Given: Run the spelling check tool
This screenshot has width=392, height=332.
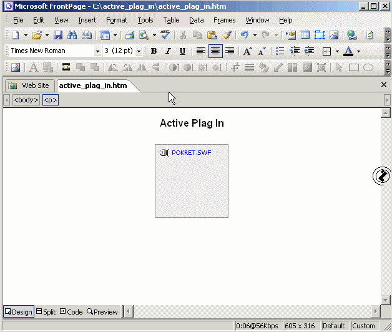Looking at the screenshot, I should pos(164,36).
